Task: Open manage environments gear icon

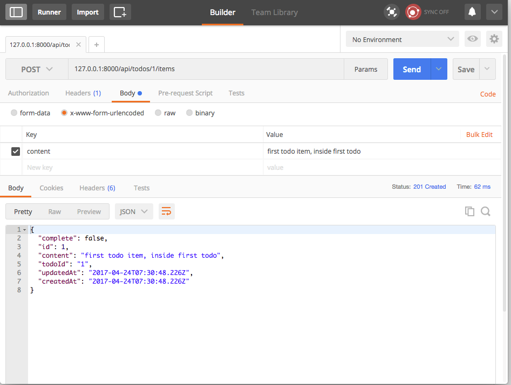Action: [494, 39]
